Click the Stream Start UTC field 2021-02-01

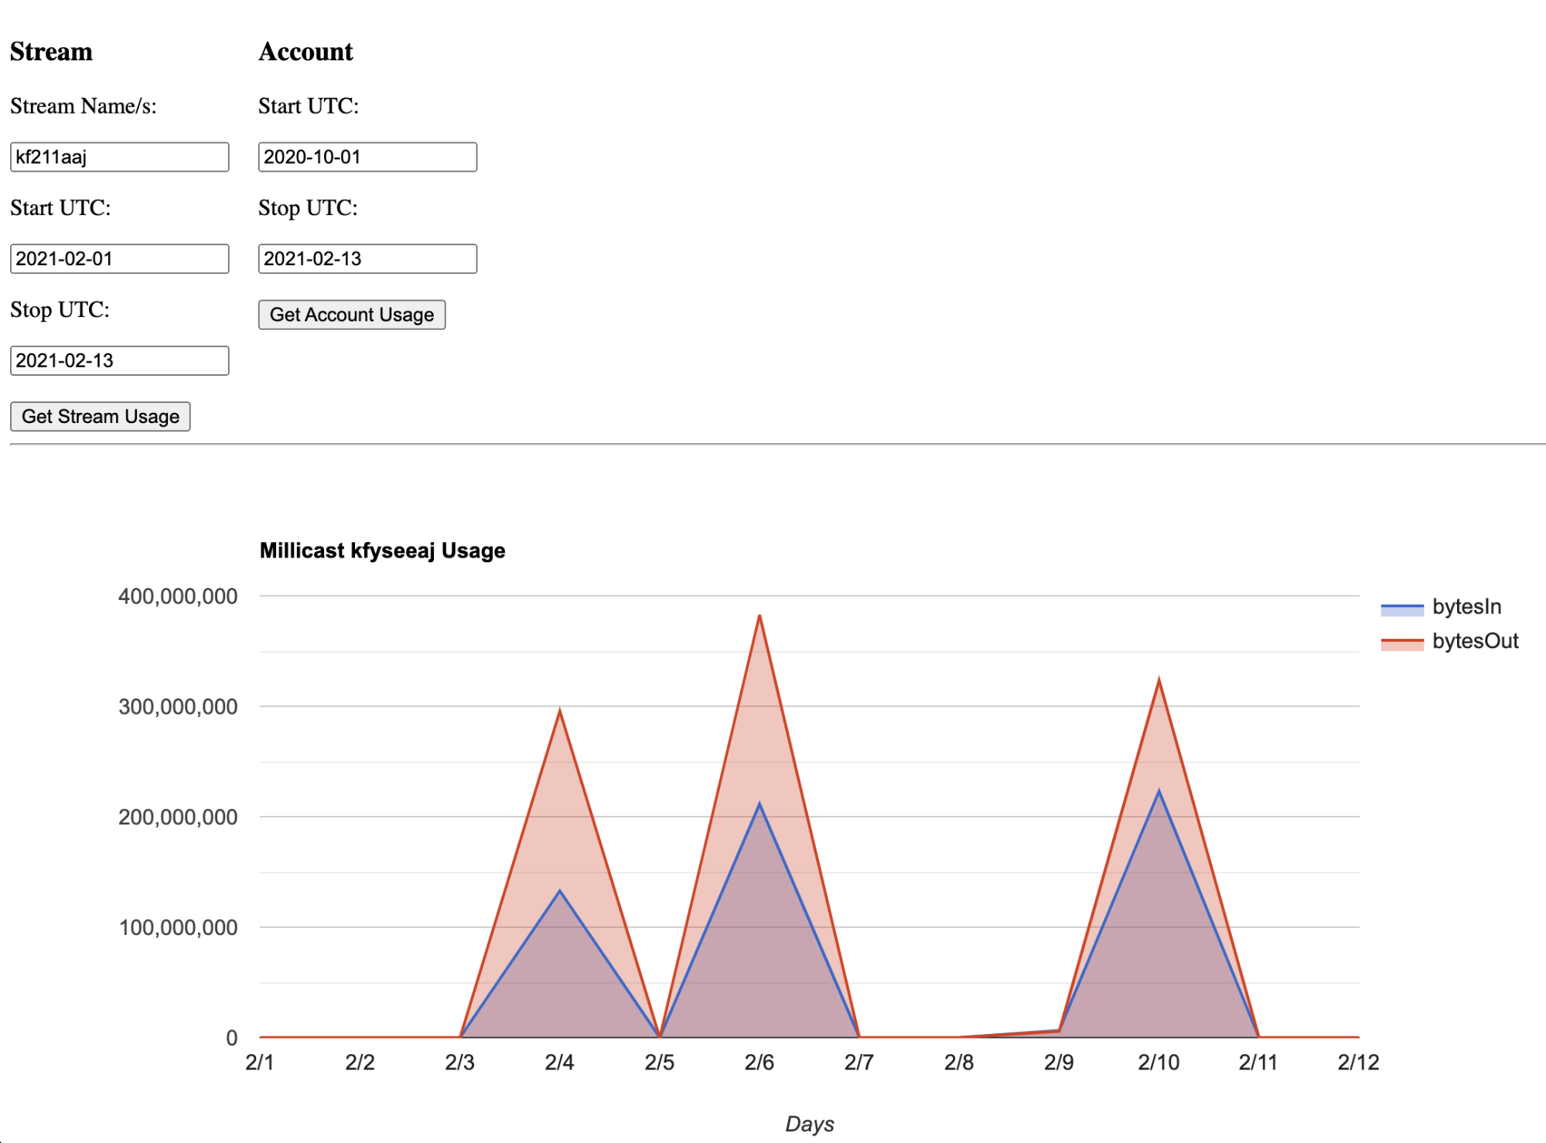pyautogui.click(x=119, y=258)
